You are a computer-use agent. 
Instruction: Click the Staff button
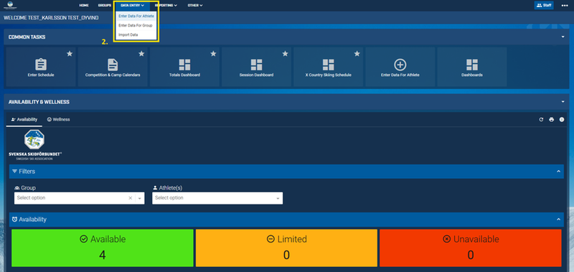(544, 6)
